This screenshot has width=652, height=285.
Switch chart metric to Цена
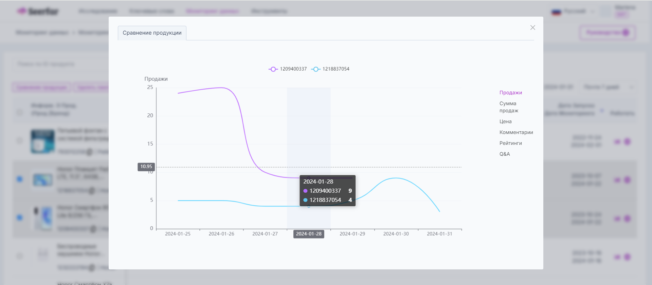(505, 121)
